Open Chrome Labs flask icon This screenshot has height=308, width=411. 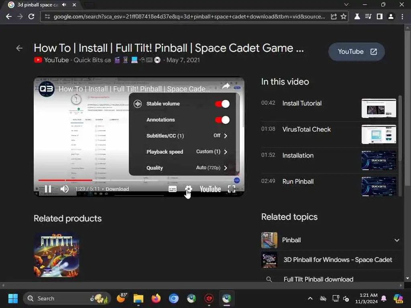[x=357, y=16]
